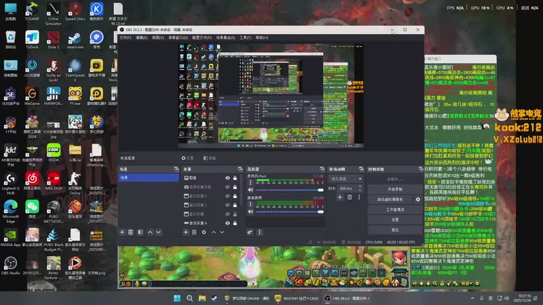Open transition three-dot properties menu

point(359,197)
